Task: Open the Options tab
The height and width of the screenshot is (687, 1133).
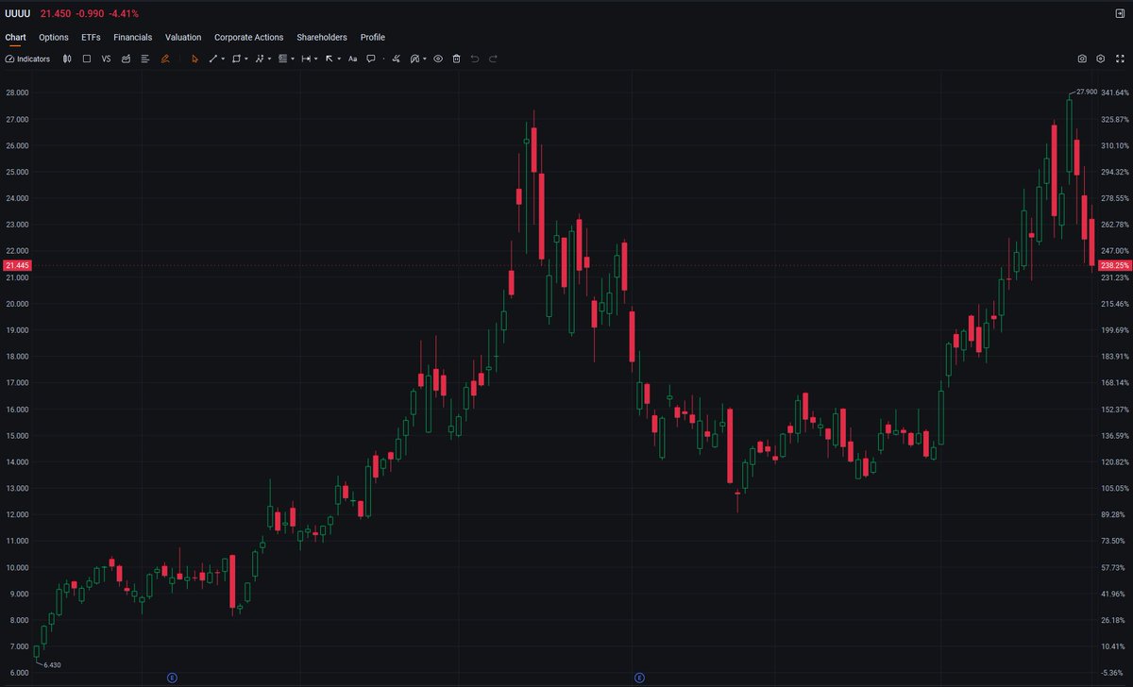Action: 54,38
